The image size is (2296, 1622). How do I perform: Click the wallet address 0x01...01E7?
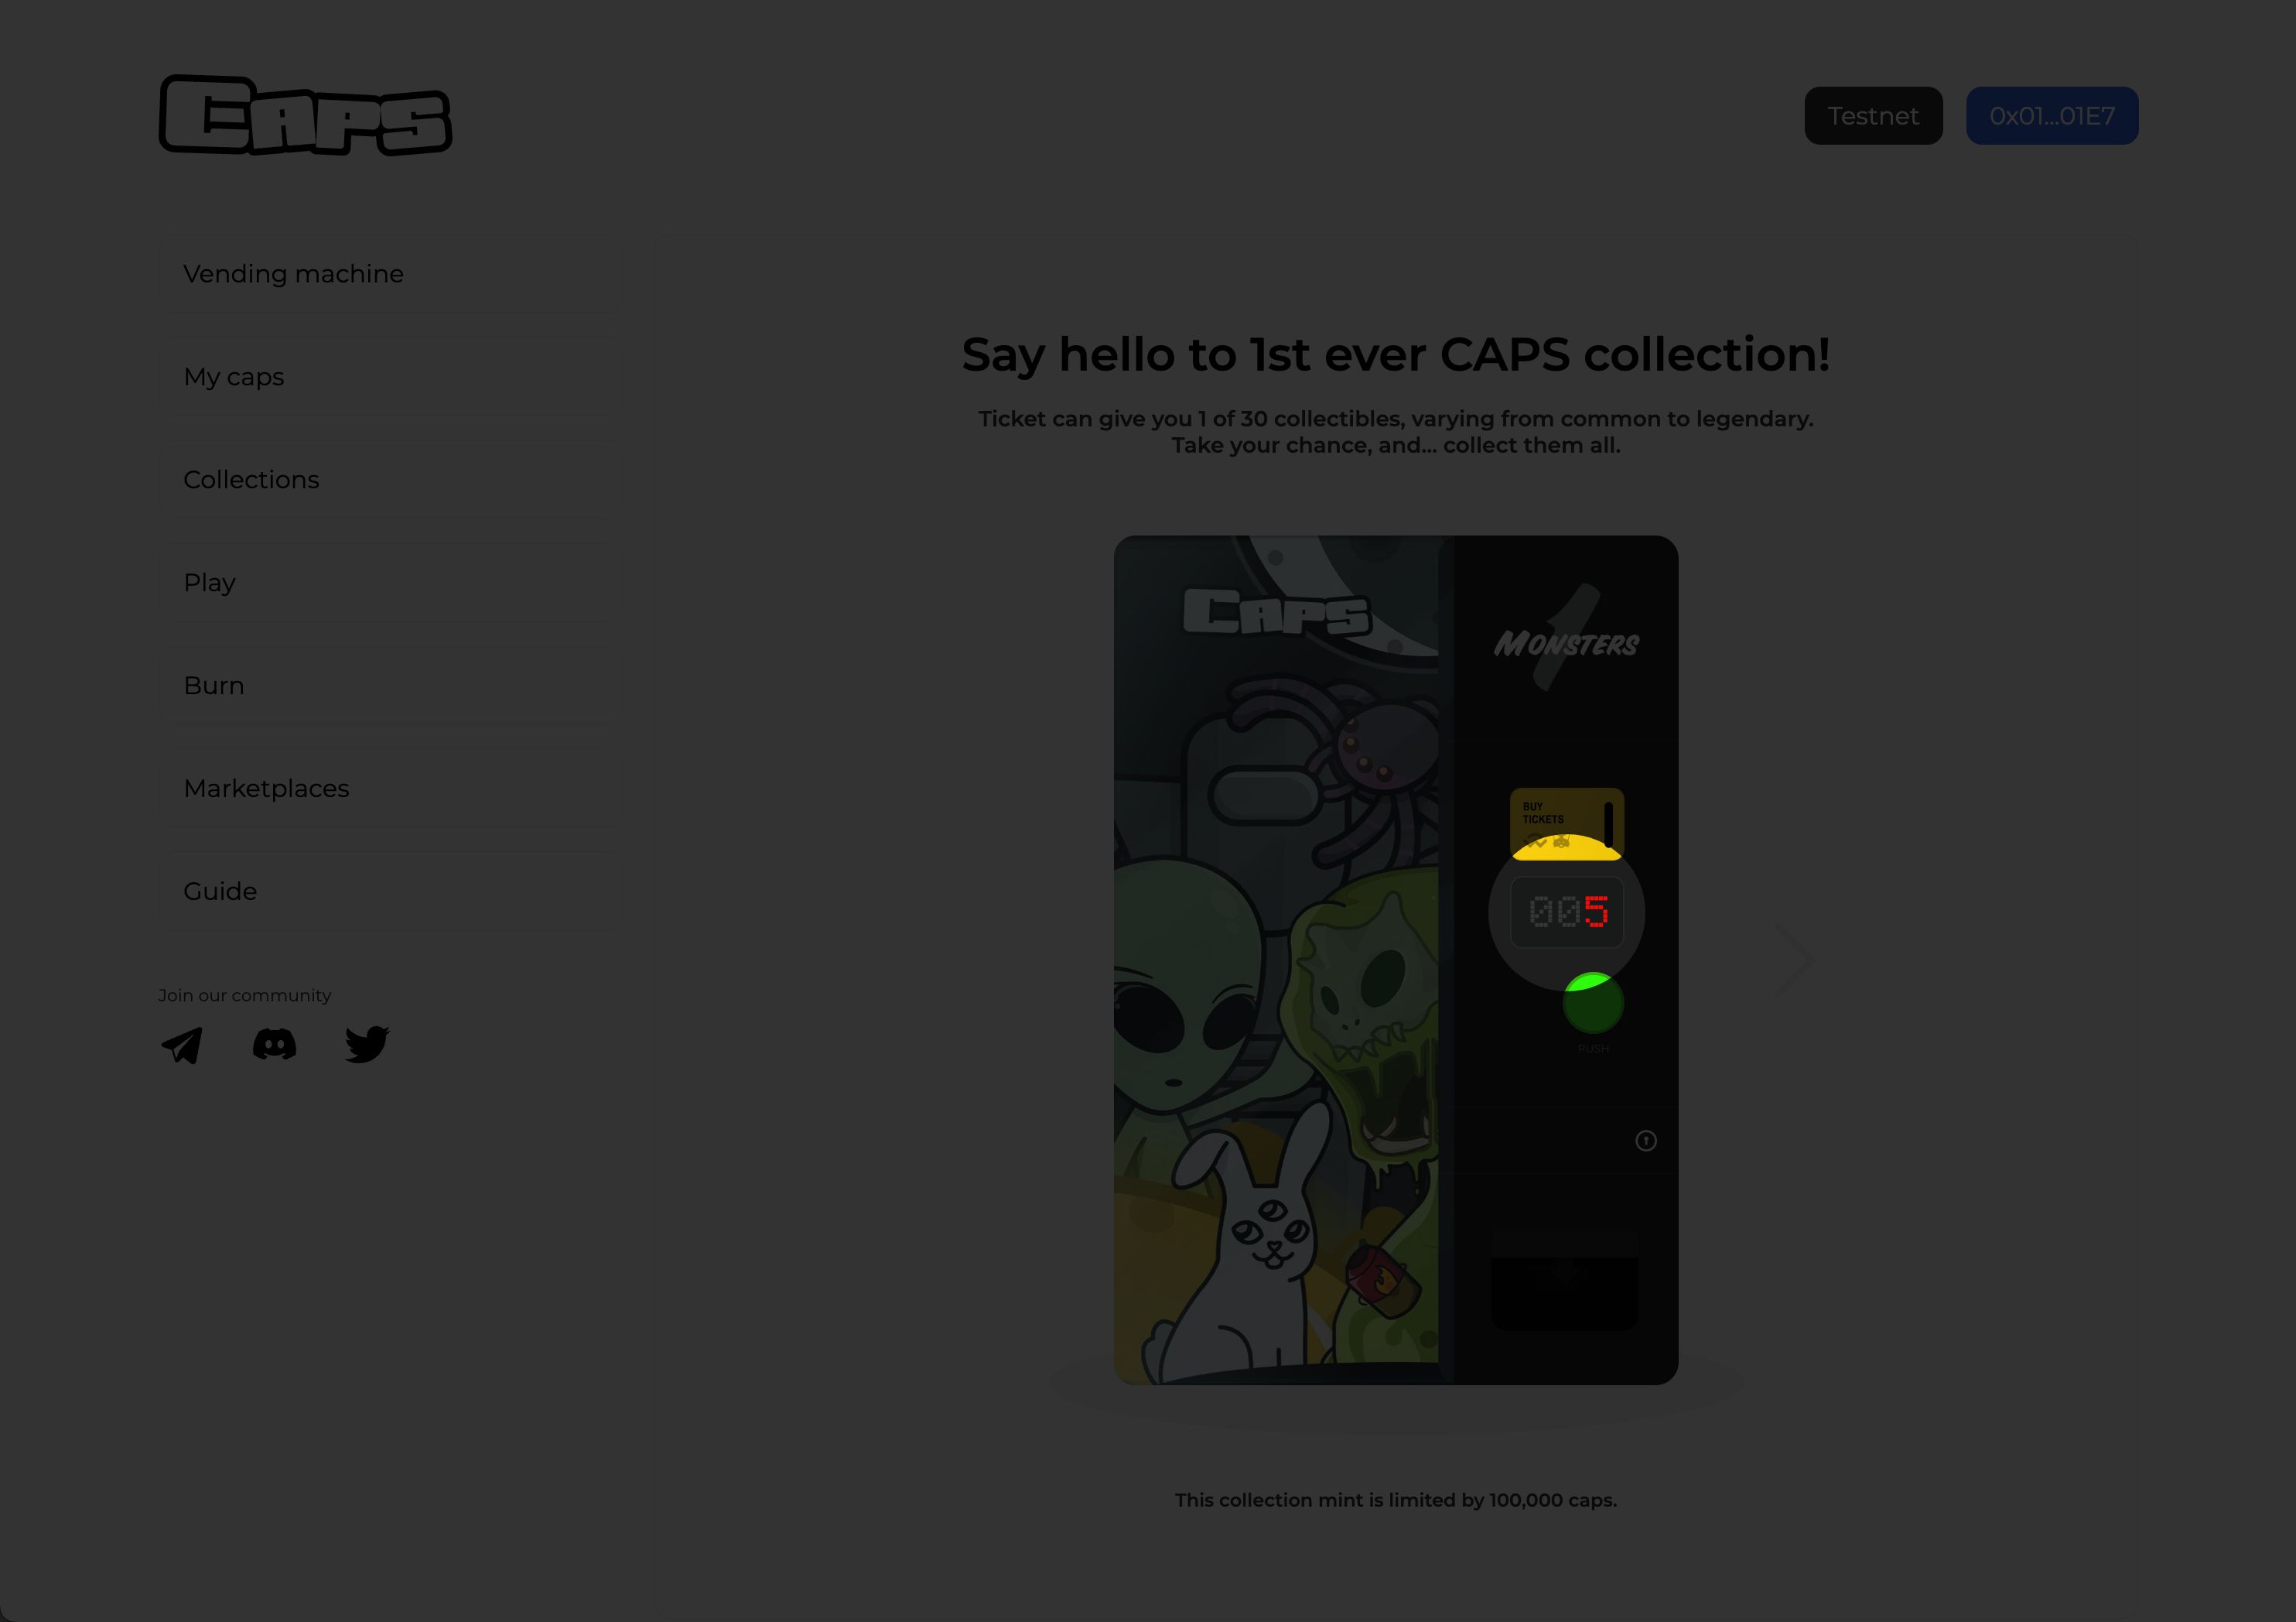2052,114
